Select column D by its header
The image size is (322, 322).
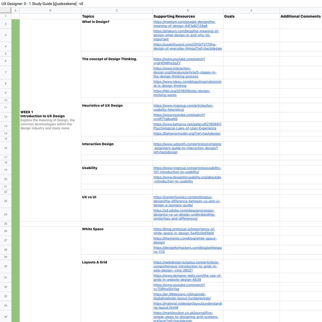(x=188, y=11)
